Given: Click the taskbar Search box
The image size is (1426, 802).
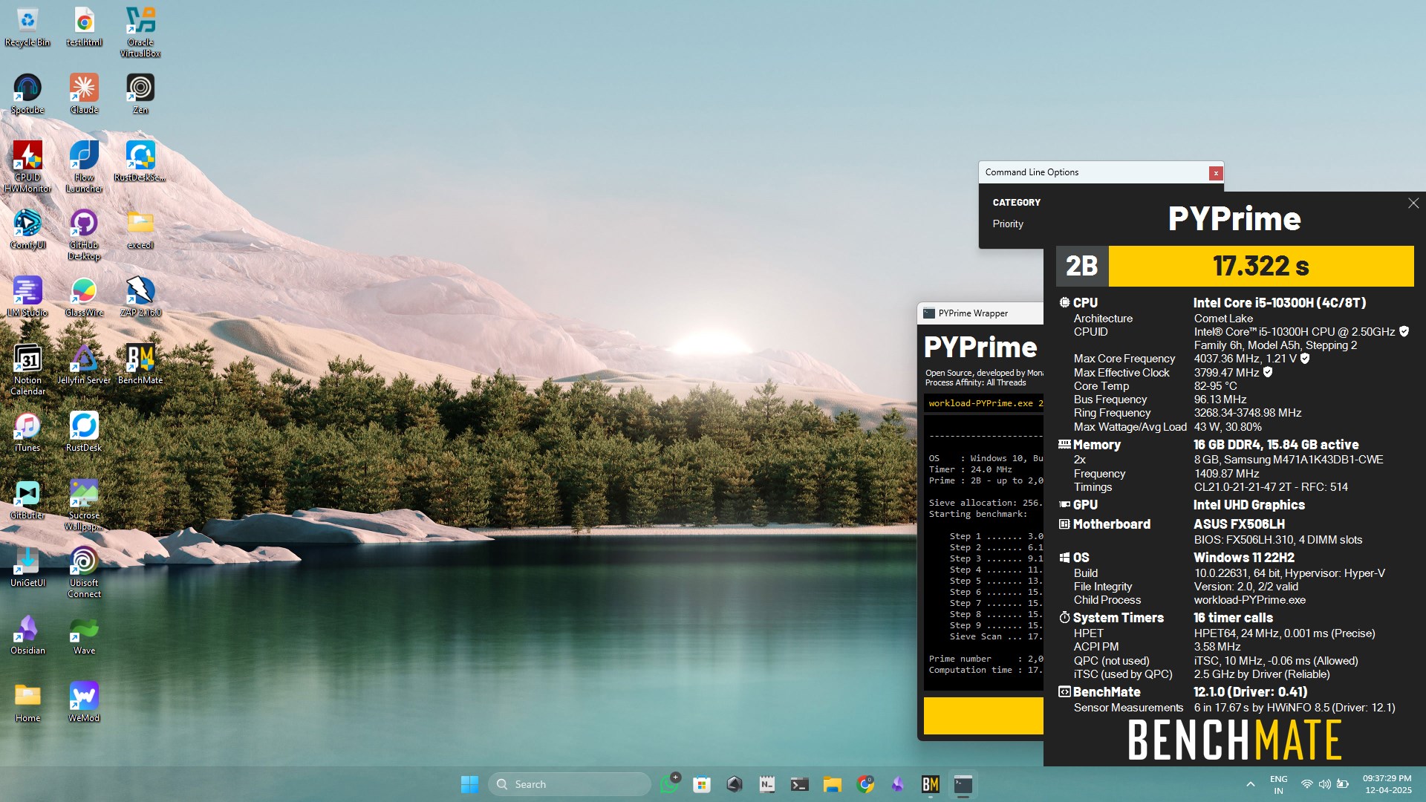Looking at the screenshot, I should [569, 784].
